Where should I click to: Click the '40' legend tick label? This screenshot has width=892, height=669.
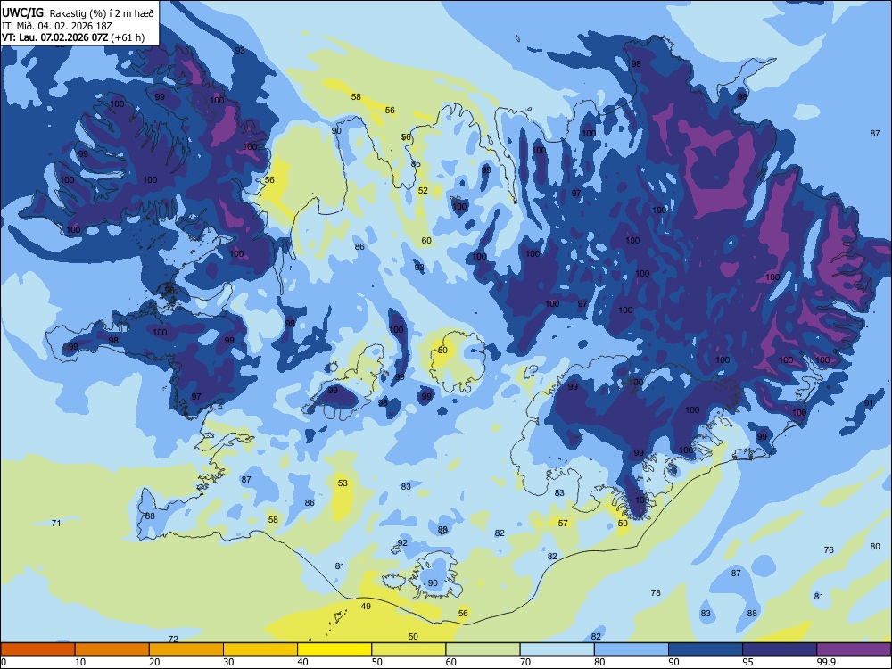[x=303, y=662]
